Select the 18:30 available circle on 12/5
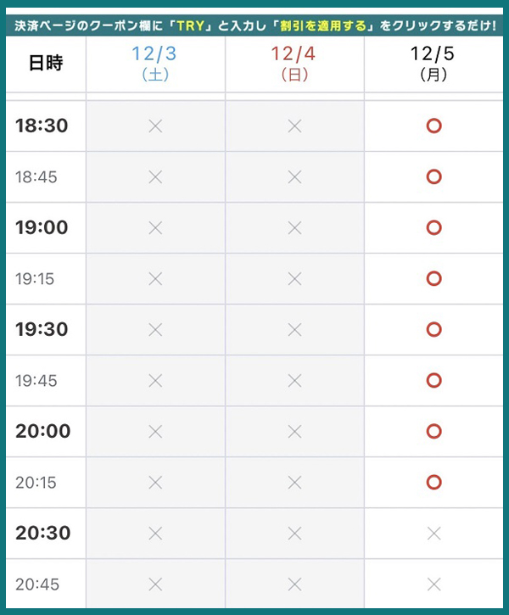The height and width of the screenshot is (615, 509). 433,126
